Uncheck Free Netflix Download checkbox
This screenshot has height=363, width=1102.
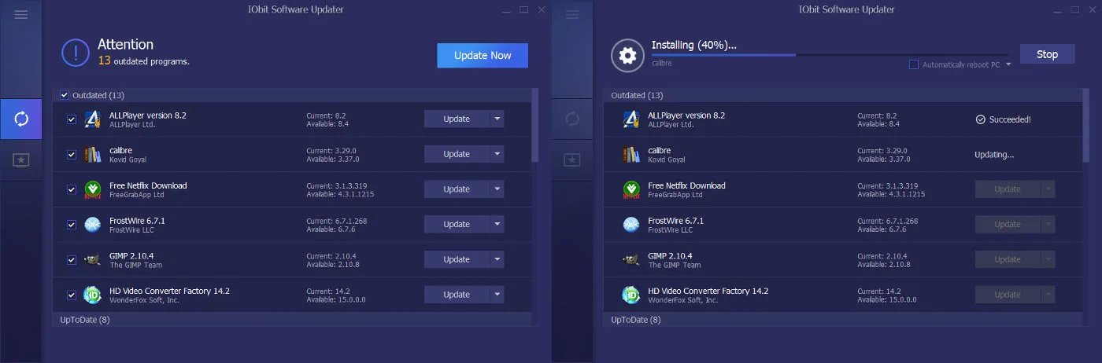click(72, 189)
